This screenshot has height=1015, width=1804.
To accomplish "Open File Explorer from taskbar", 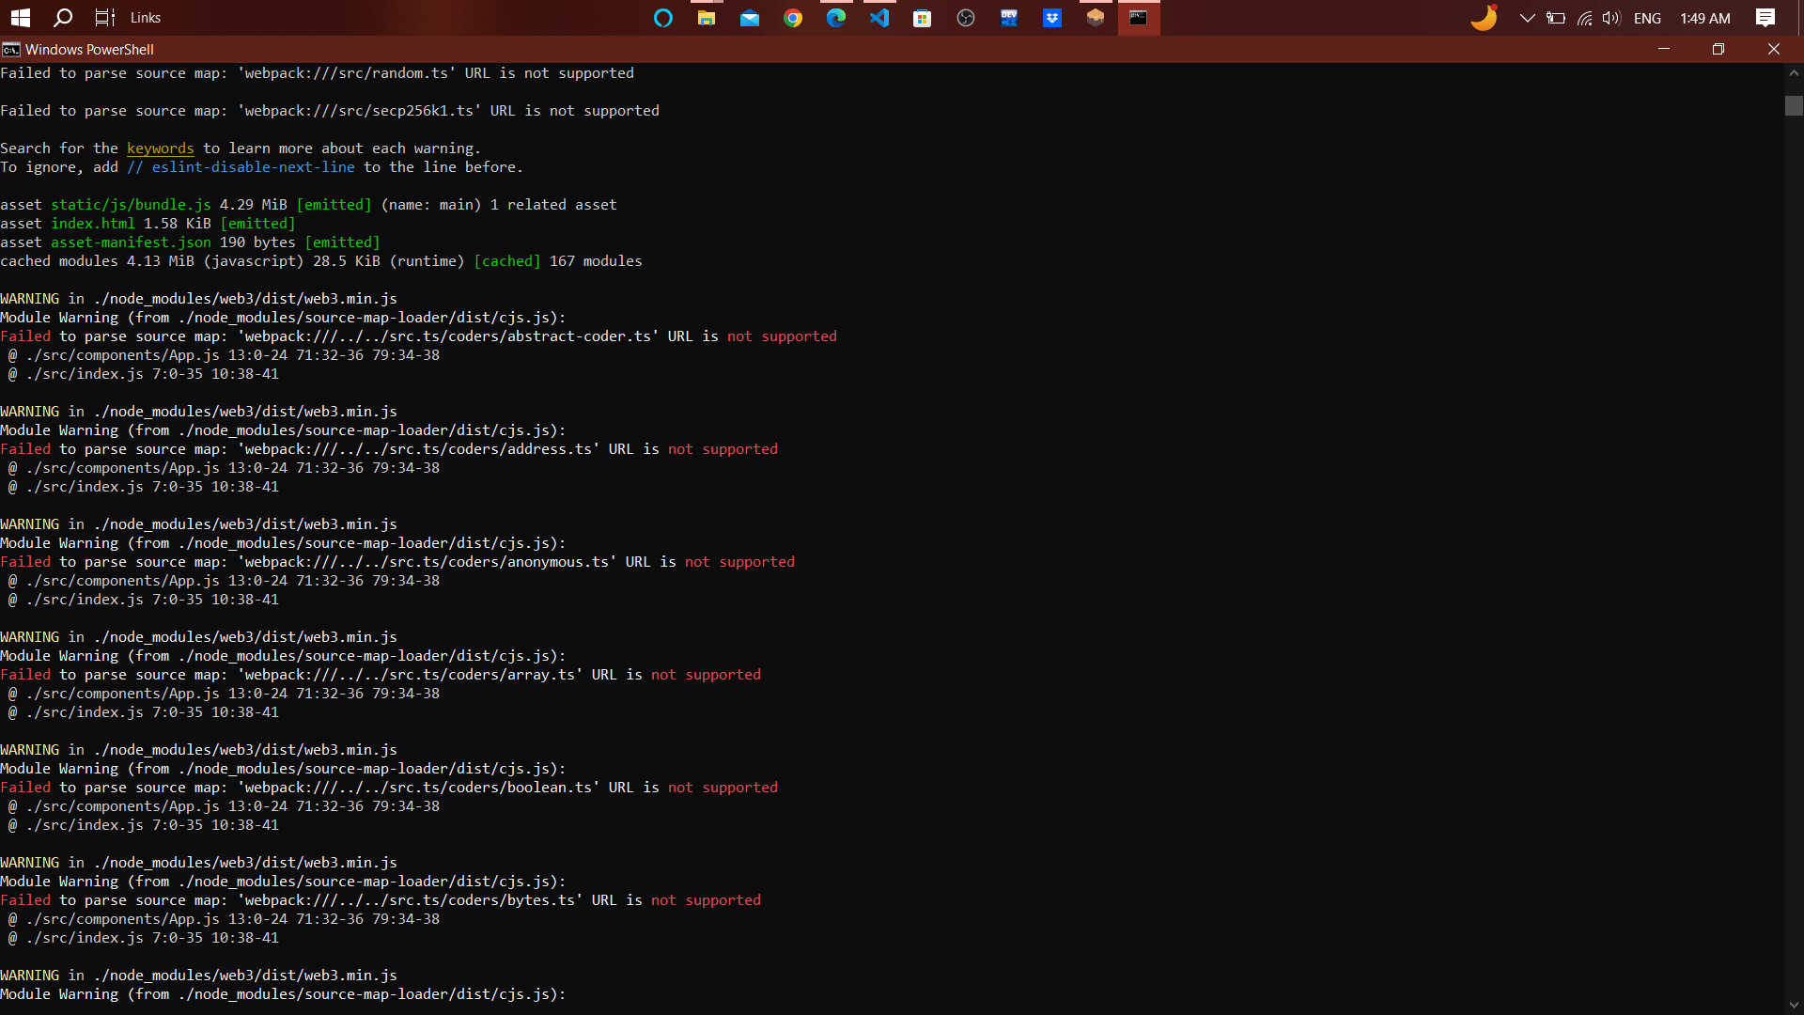I will point(707,18).
